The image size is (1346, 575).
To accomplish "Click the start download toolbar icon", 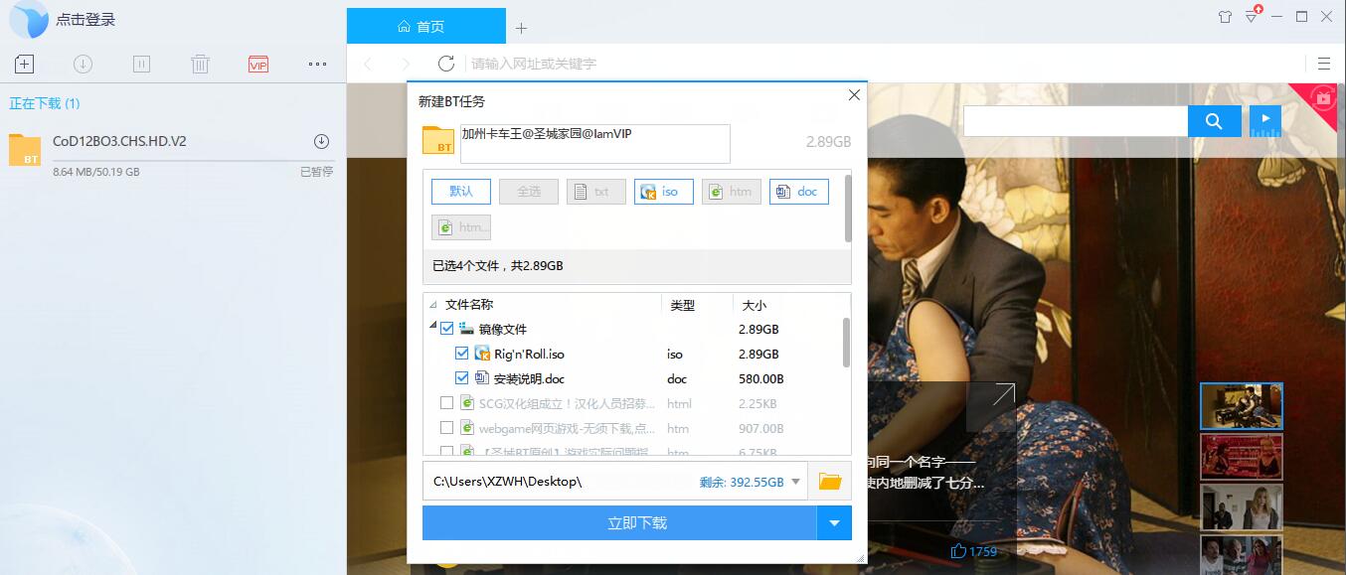I will click(83, 65).
